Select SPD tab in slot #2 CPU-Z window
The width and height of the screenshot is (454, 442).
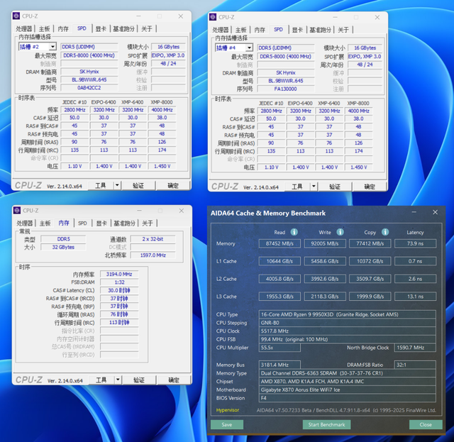[x=82, y=28]
